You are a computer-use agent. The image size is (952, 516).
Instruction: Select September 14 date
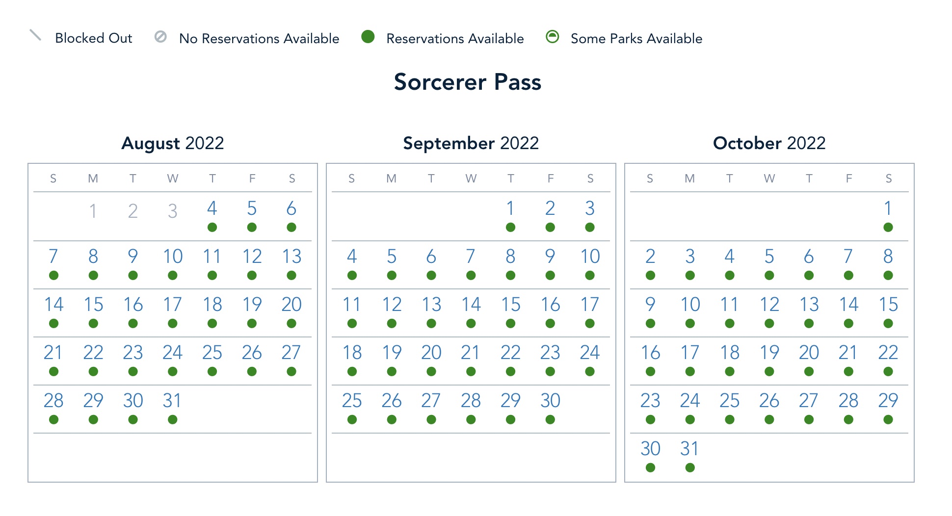point(471,305)
